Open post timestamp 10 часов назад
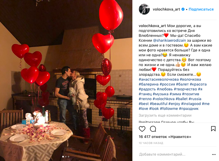 [151, 143]
